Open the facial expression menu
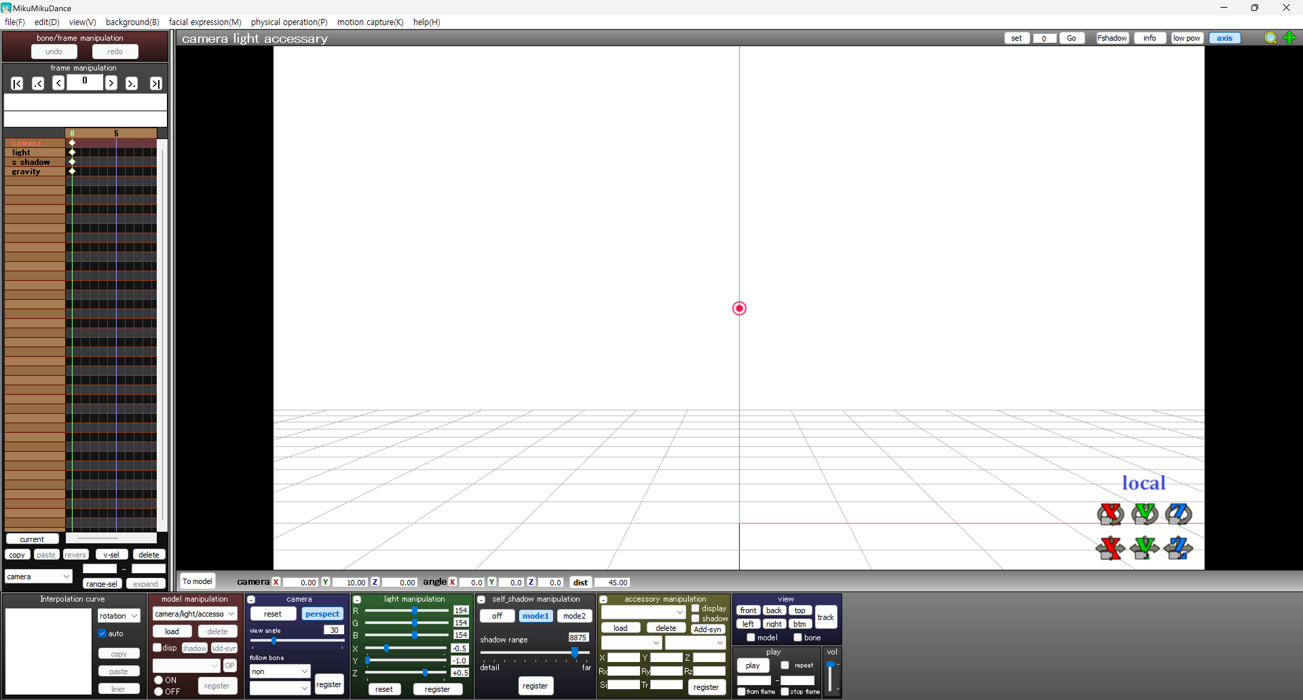This screenshot has height=700, width=1303. coord(205,22)
